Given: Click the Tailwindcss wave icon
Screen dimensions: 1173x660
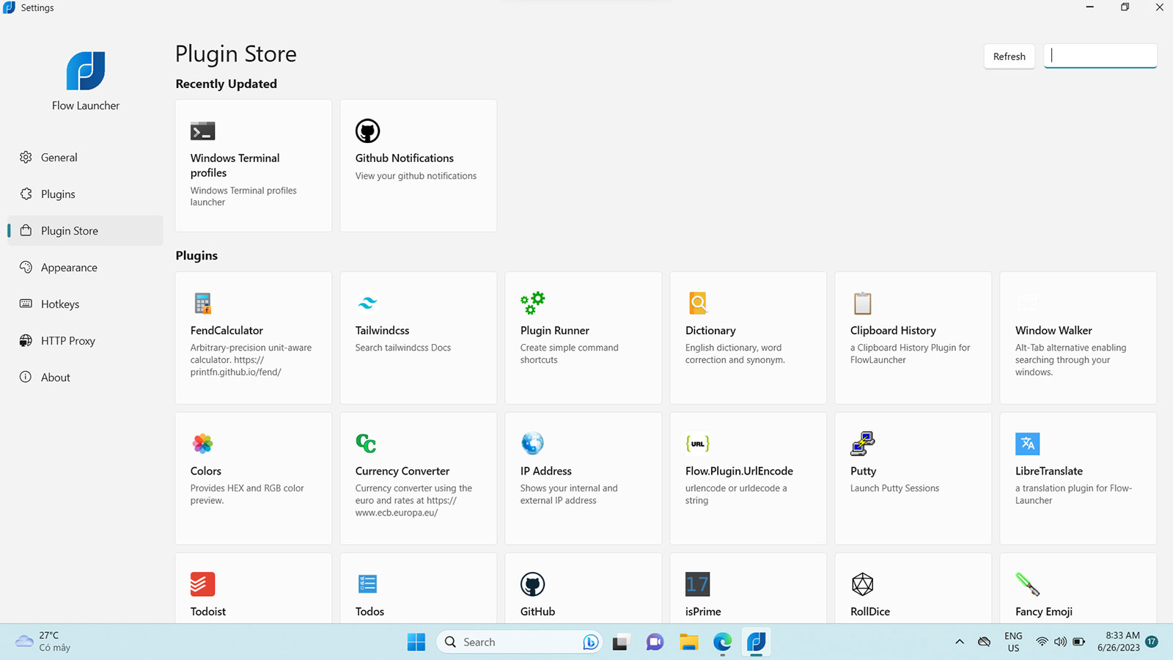Looking at the screenshot, I should pyautogui.click(x=367, y=303).
